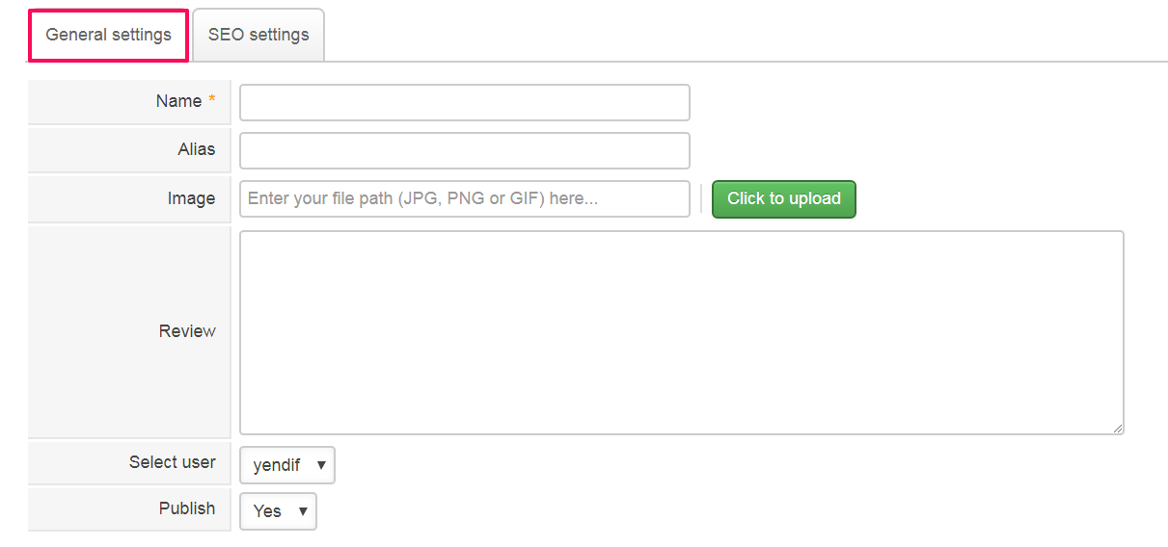Select the image file path field
Screen dimensions: 1168x547
pos(464,199)
